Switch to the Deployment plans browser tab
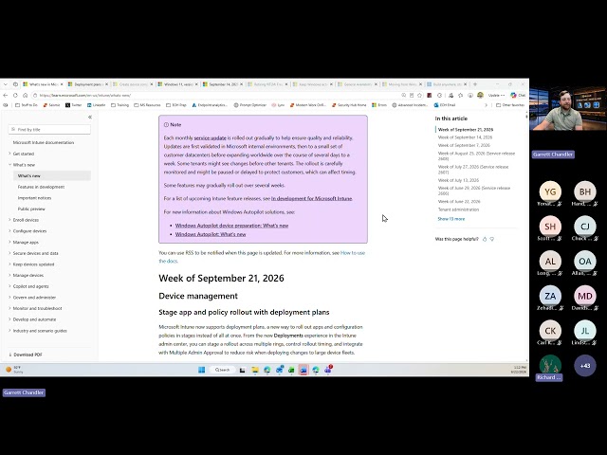Viewport: 607px width, 455px height. [x=88, y=84]
